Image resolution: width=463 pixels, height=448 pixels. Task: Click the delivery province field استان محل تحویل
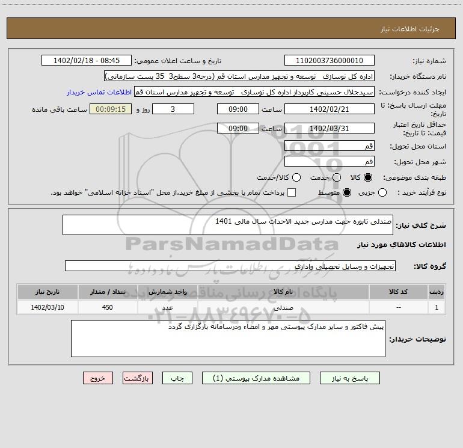(330, 146)
